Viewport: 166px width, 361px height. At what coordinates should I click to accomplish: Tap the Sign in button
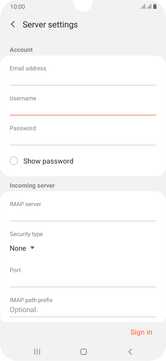coord(141,332)
